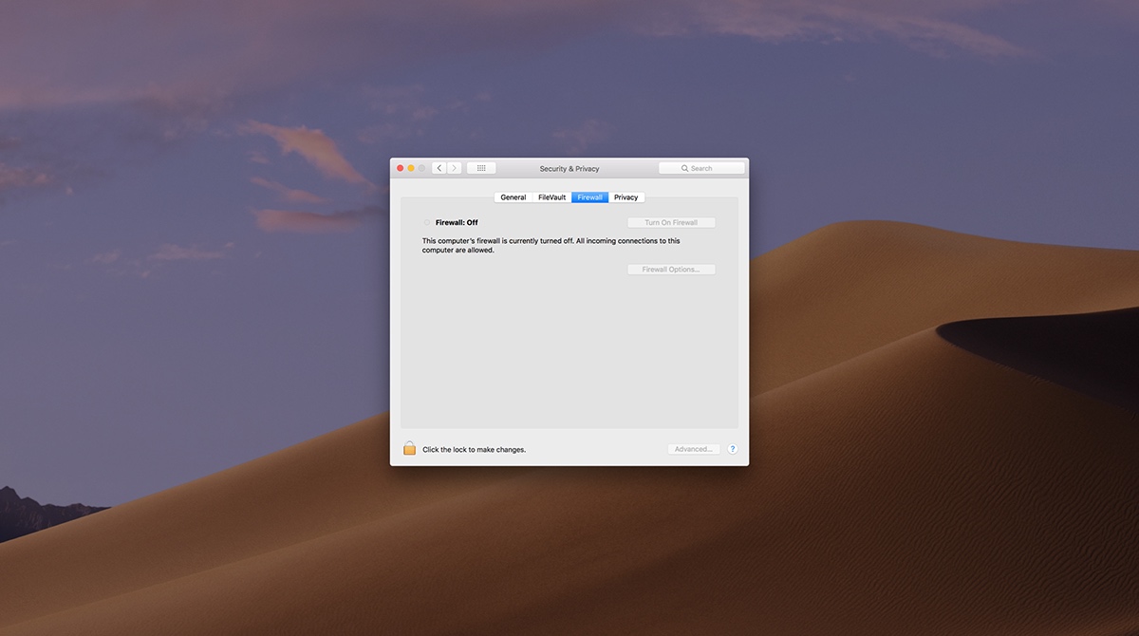Open the Privacy tab
Image resolution: width=1139 pixels, height=636 pixels.
click(x=626, y=196)
